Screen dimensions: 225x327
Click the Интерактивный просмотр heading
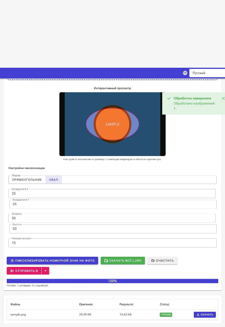[112, 88]
